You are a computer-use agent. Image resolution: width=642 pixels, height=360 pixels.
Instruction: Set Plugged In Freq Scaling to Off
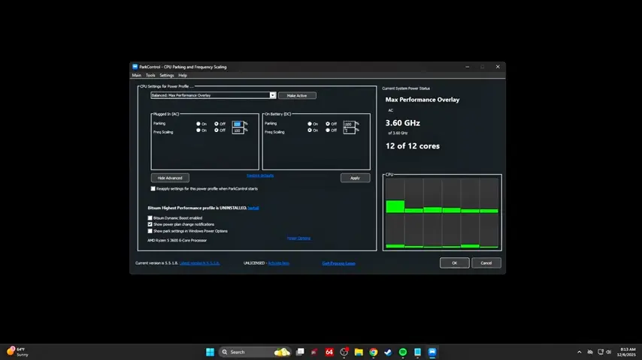217,130
